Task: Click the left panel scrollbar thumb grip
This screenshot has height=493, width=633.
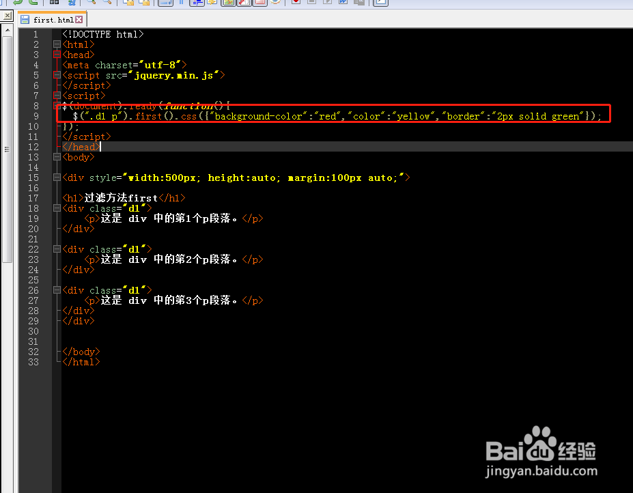Action: click(7, 150)
